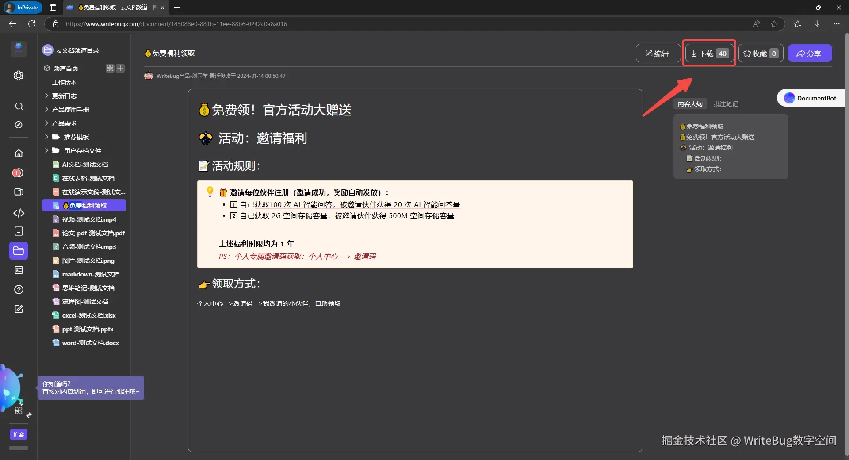Open word-测试文档.docx from the file list
The height and width of the screenshot is (460, 849).
point(90,343)
